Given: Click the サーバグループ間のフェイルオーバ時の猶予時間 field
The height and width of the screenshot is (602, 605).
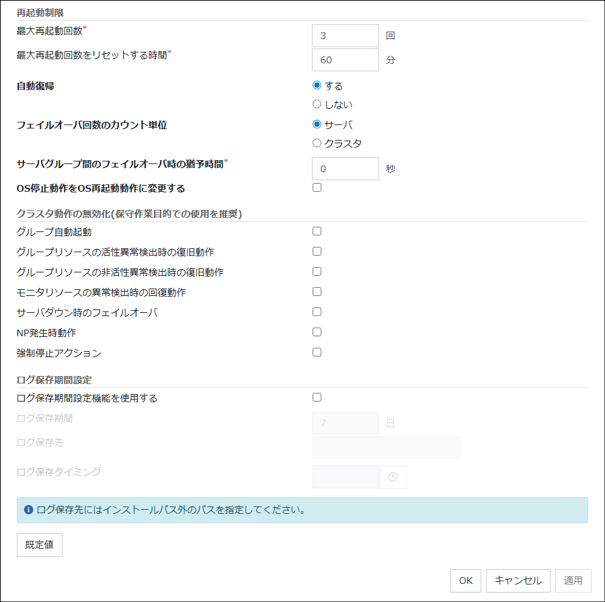Looking at the screenshot, I should point(345,169).
